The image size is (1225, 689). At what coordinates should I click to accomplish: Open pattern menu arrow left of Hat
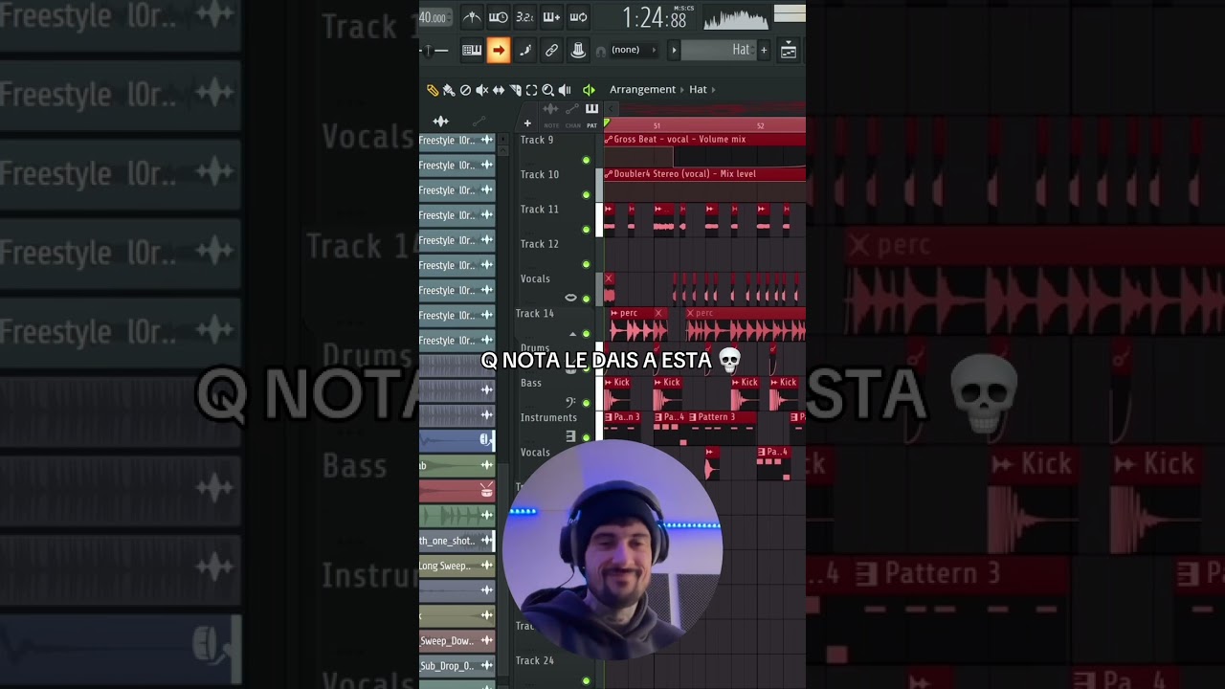(674, 50)
